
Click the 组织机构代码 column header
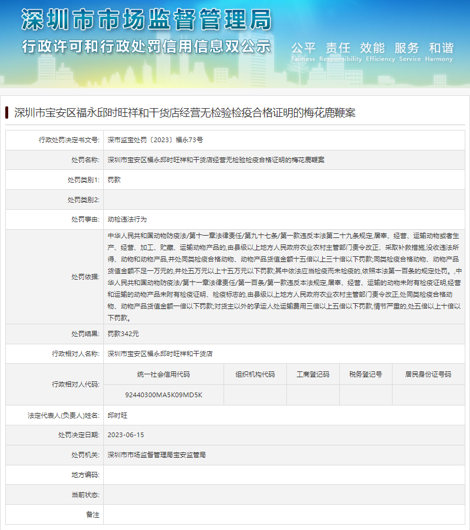[x=255, y=374]
